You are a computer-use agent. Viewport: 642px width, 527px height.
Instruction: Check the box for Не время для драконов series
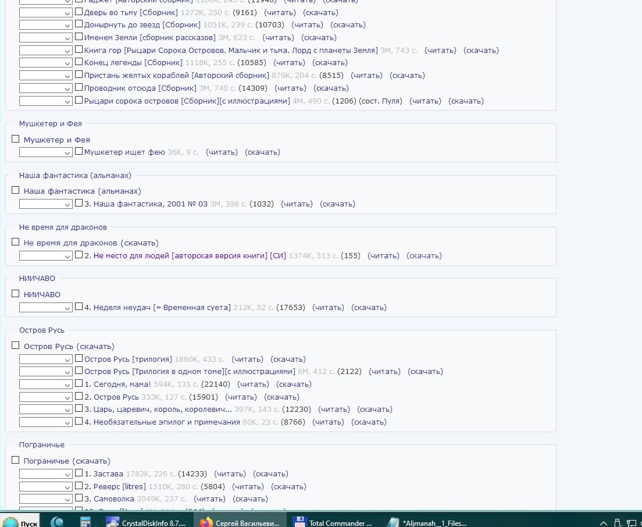click(x=16, y=242)
